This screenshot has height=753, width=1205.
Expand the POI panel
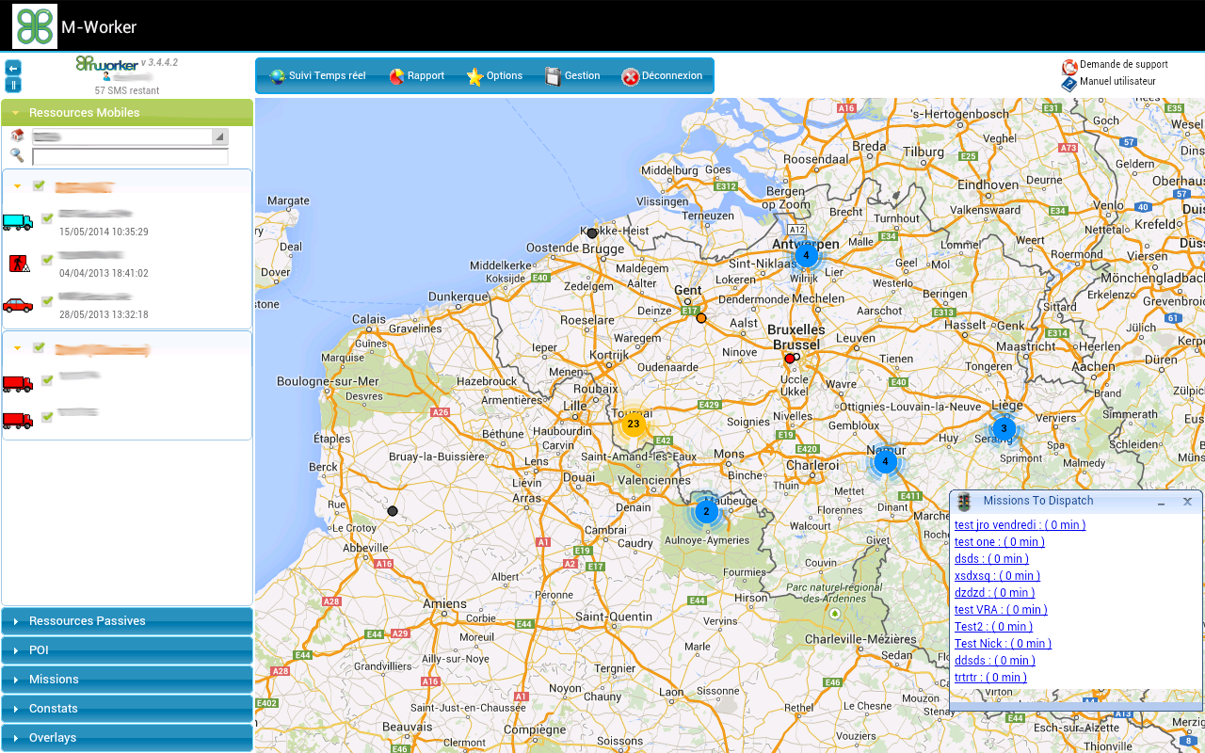point(127,650)
